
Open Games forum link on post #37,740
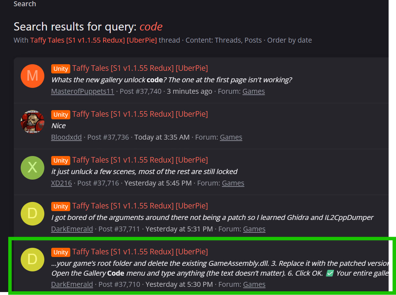point(253,91)
